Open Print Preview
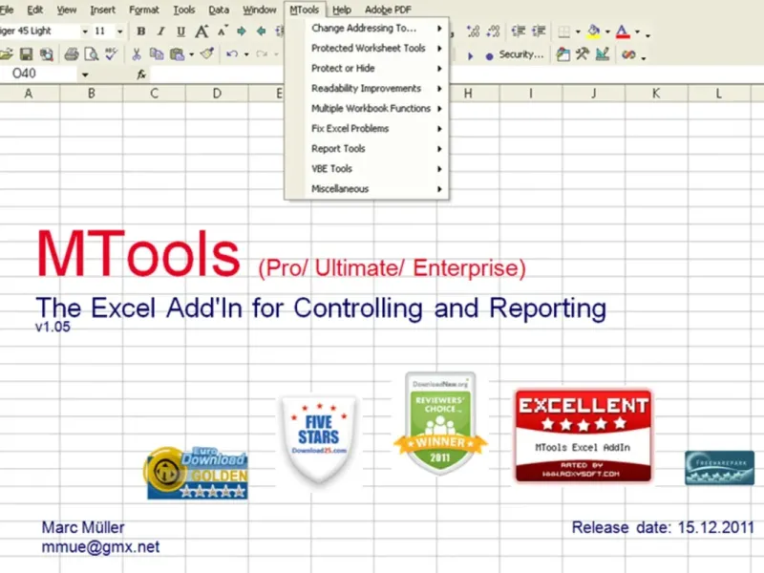Viewport: 764px width, 573px height. [x=92, y=54]
